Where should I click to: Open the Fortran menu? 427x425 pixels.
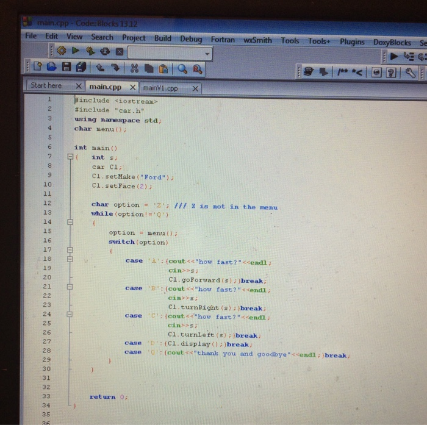[x=223, y=40]
